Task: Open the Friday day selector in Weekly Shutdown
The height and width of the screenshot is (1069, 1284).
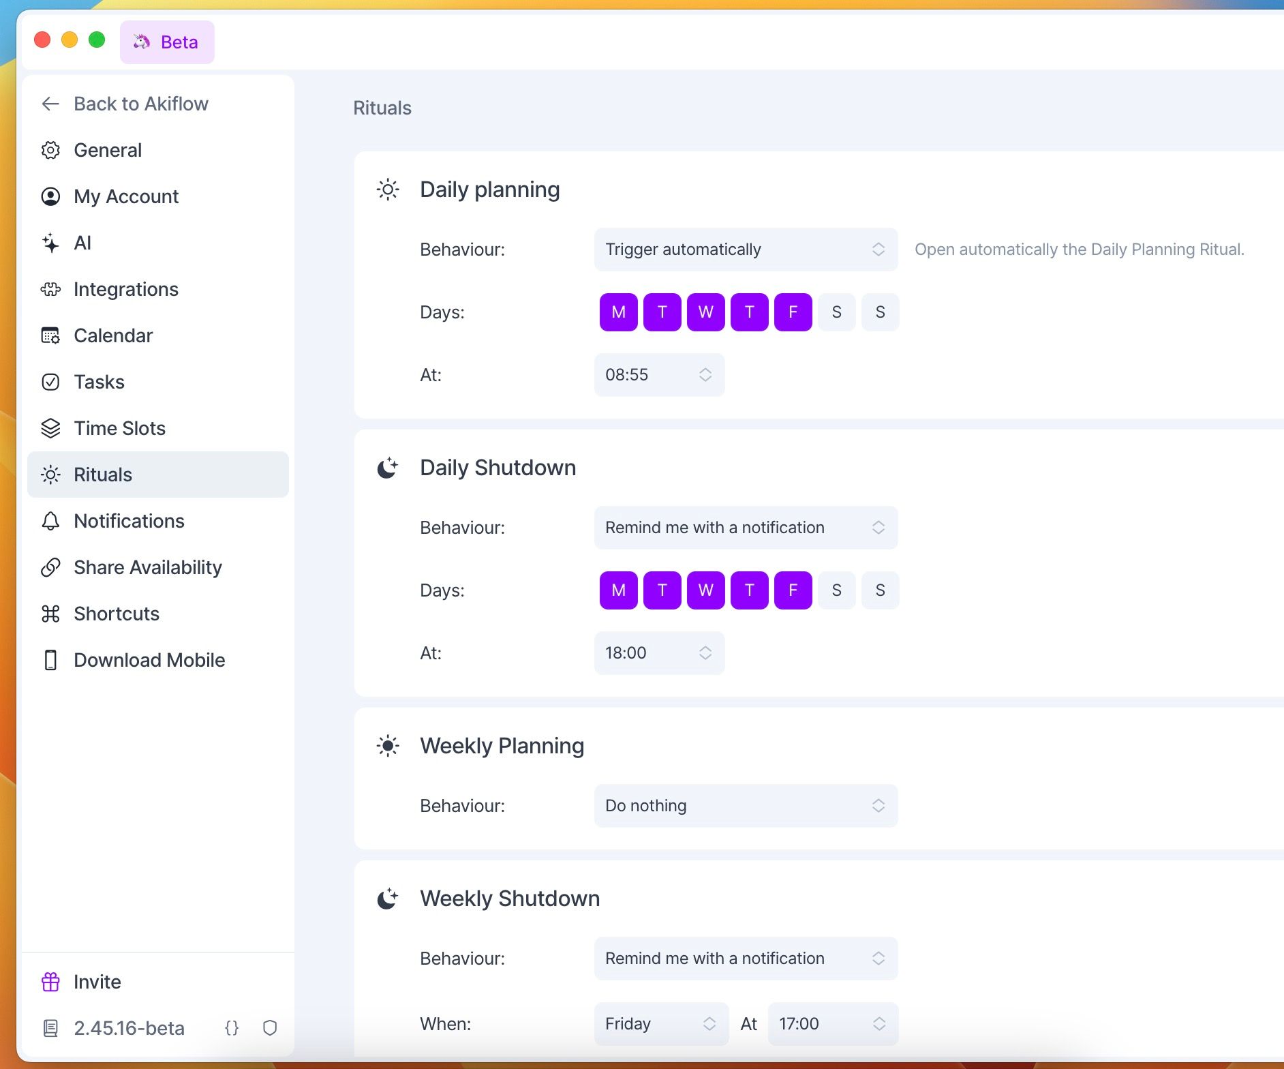Action: click(660, 1024)
